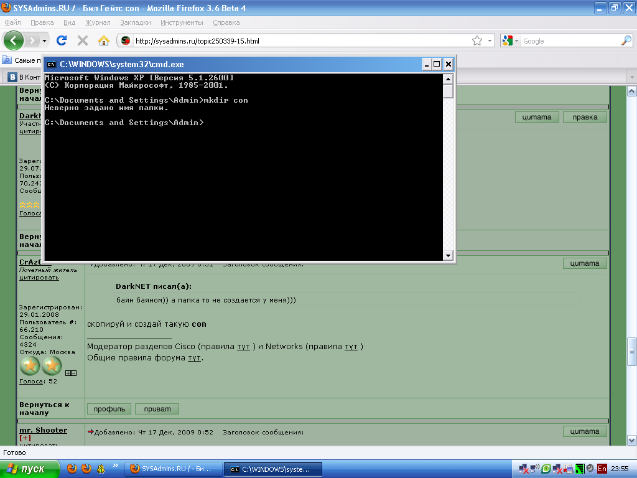The width and height of the screenshot is (637, 478).
Task: Open the Закладки menu
Action: tap(135, 22)
